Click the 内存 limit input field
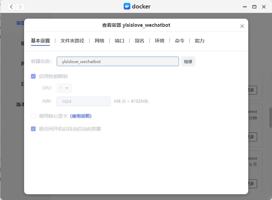Screen dimensions: 272x200 84,101
